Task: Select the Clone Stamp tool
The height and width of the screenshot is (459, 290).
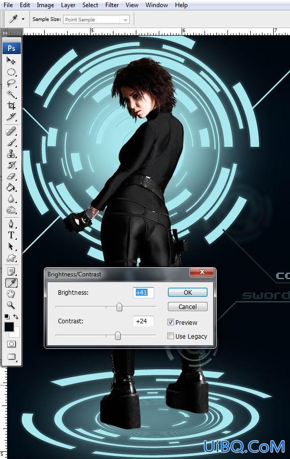Action: pyautogui.click(x=11, y=154)
